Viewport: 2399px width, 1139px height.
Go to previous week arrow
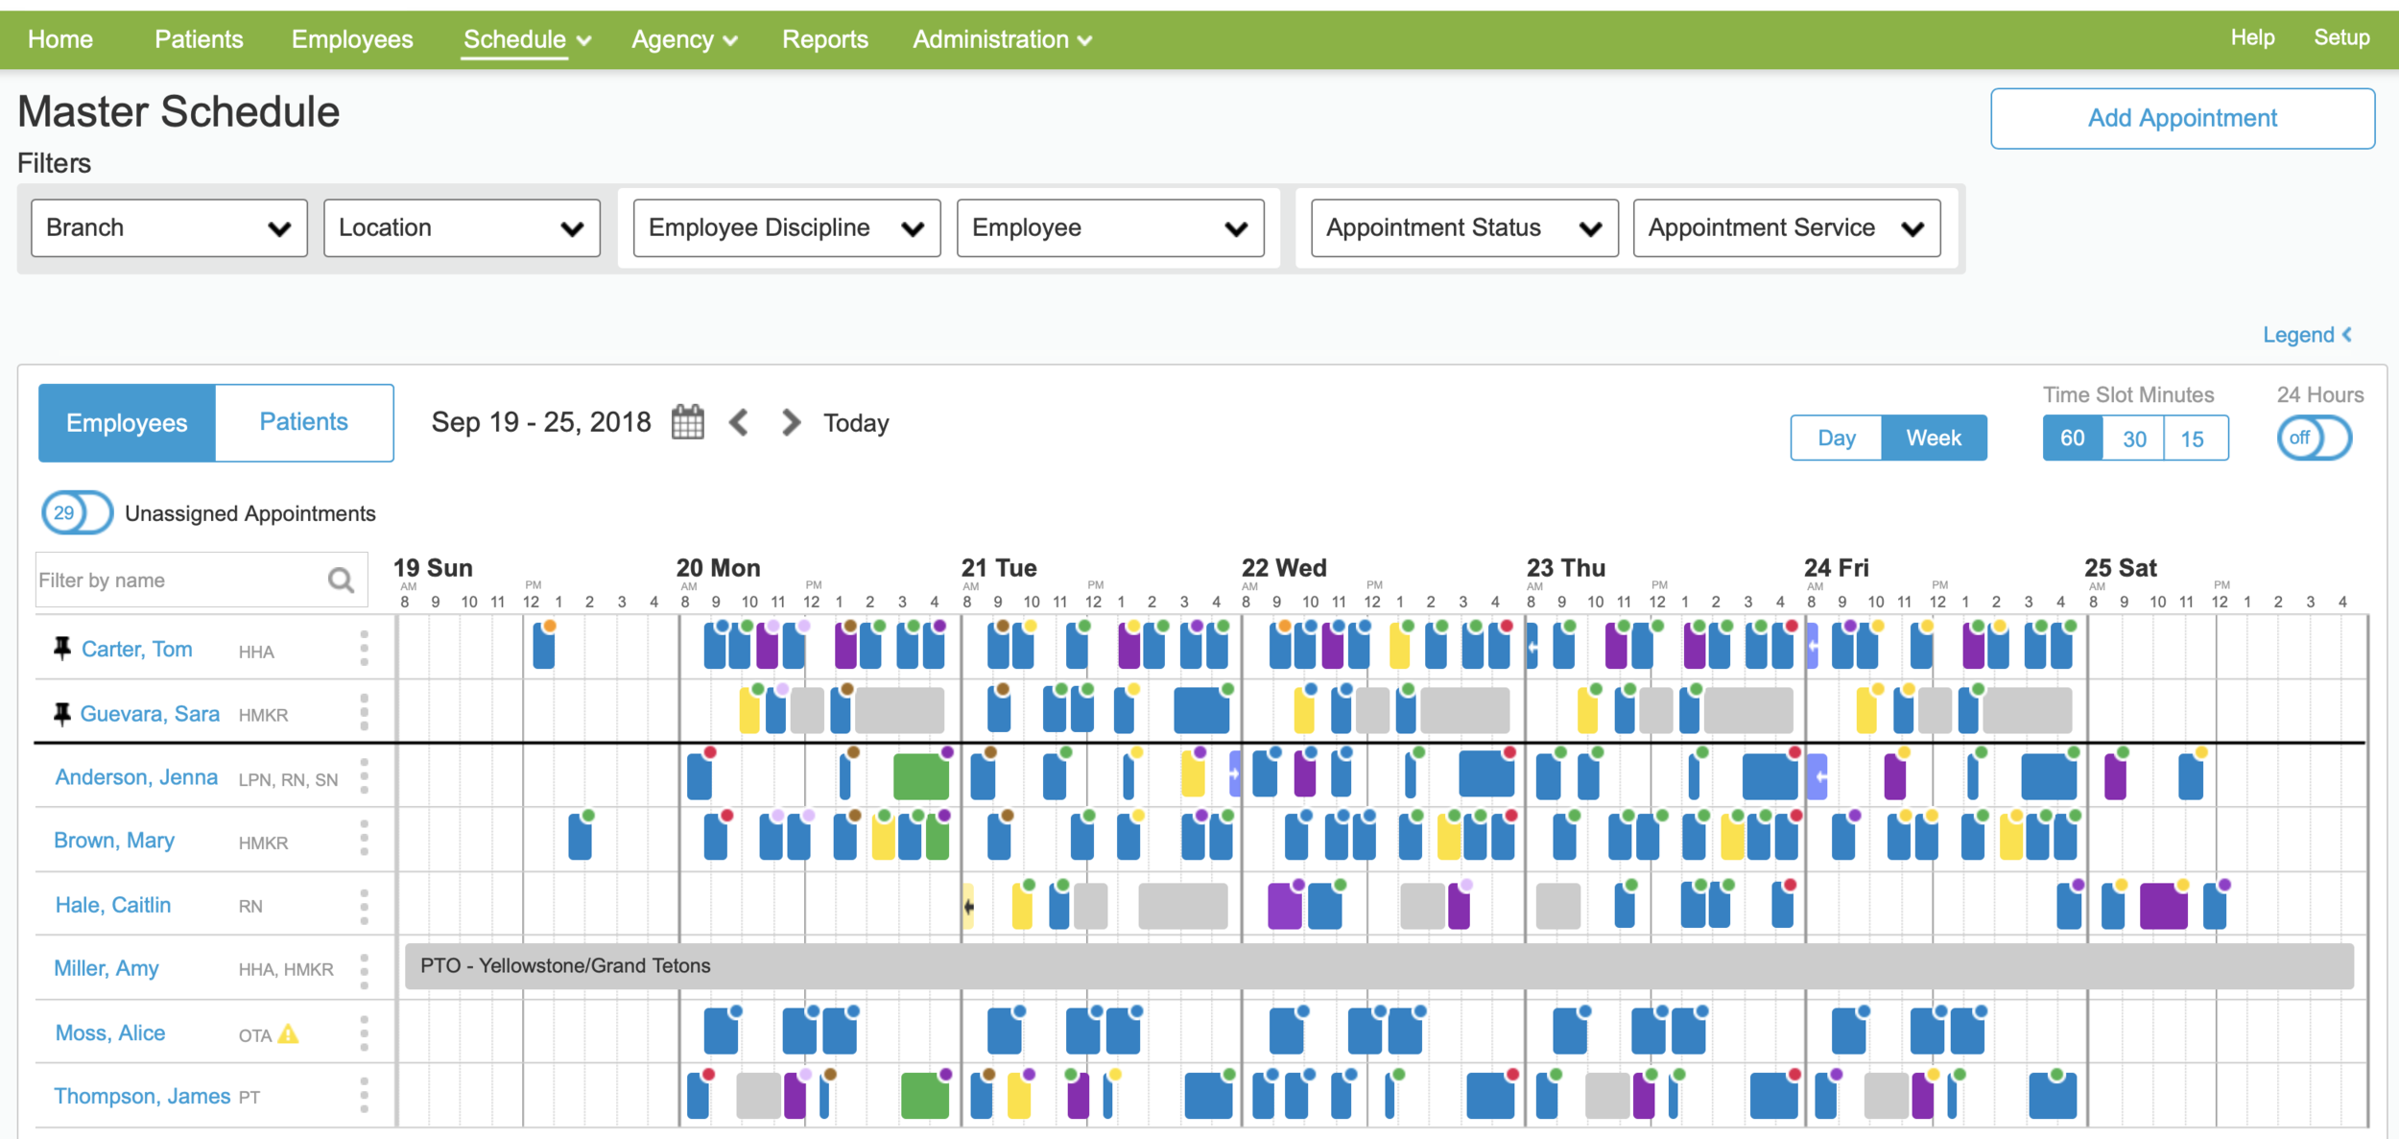(x=739, y=422)
